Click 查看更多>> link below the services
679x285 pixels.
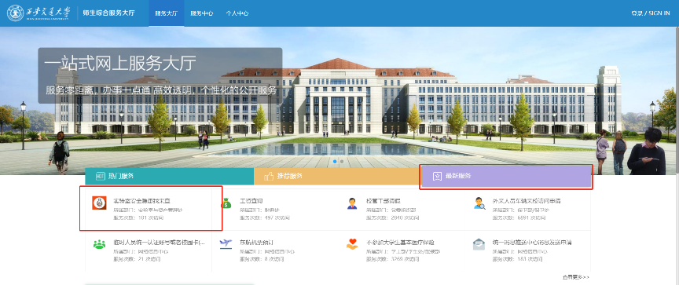click(576, 277)
